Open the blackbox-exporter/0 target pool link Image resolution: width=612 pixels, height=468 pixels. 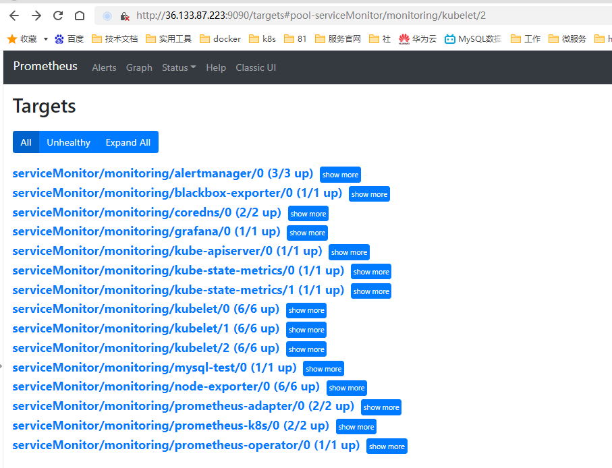click(177, 193)
